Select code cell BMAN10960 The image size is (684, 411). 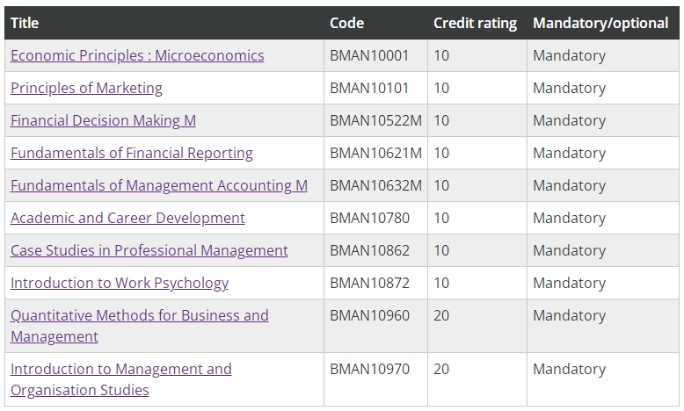click(369, 315)
